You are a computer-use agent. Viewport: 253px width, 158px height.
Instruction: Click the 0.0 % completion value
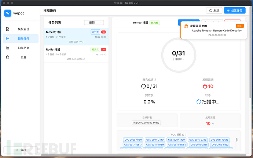[149, 102]
